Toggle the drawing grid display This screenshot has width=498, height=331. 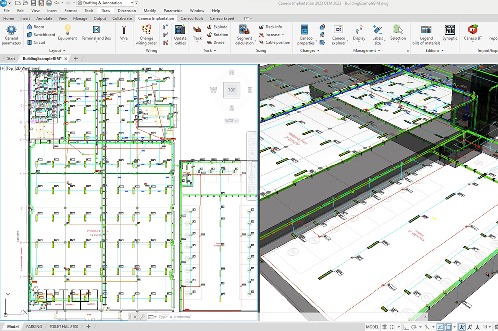[384, 327]
